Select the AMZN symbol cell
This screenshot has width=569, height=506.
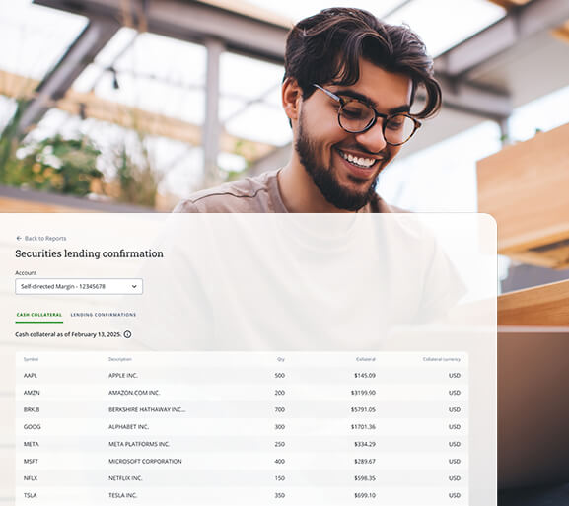click(32, 393)
